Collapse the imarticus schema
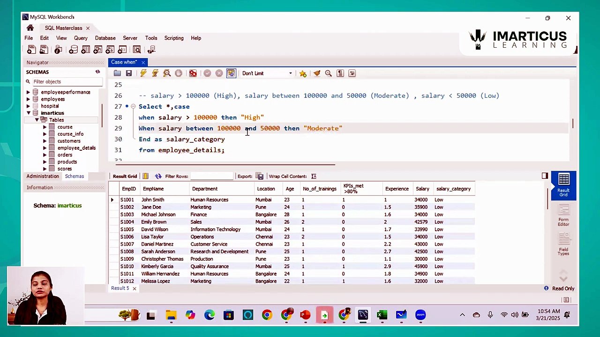 pyautogui.click(x=28, y=113)
